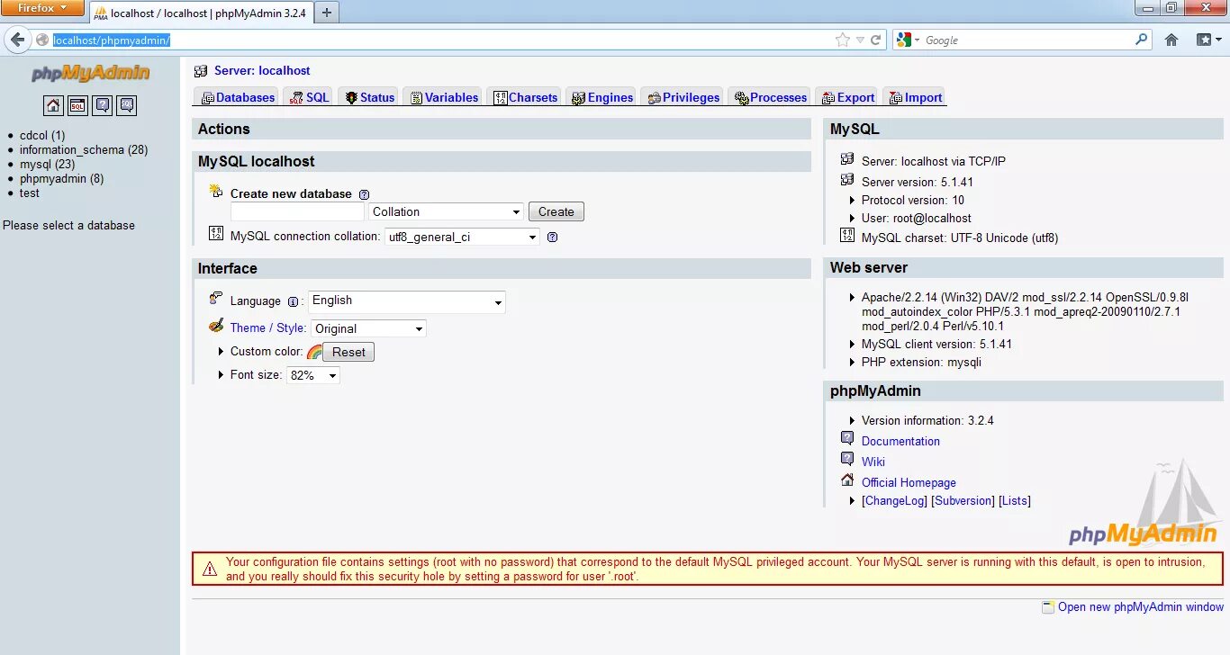Click the phpMyAdmin logo in sidebar
1230x655 pixels.
90,74
